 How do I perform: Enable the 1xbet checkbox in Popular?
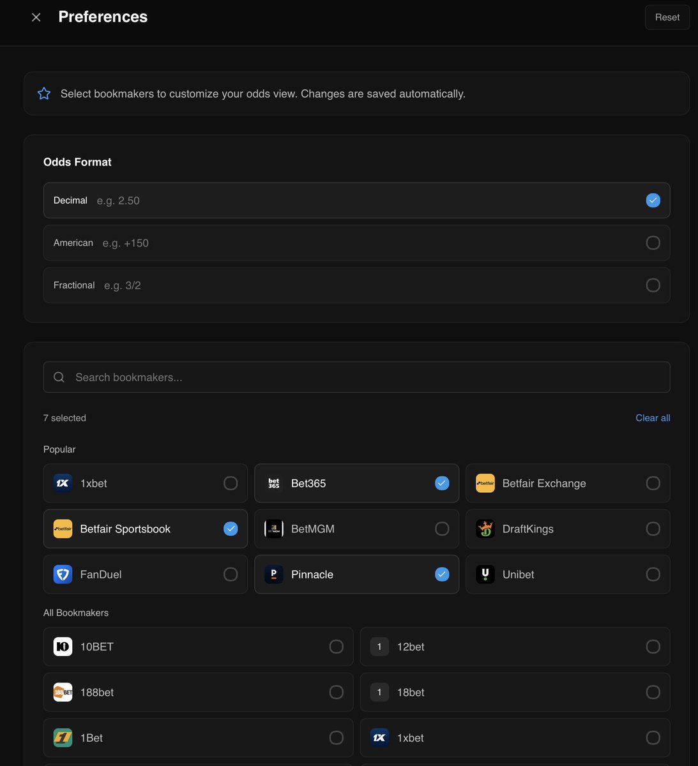click(x=231, y=483)
